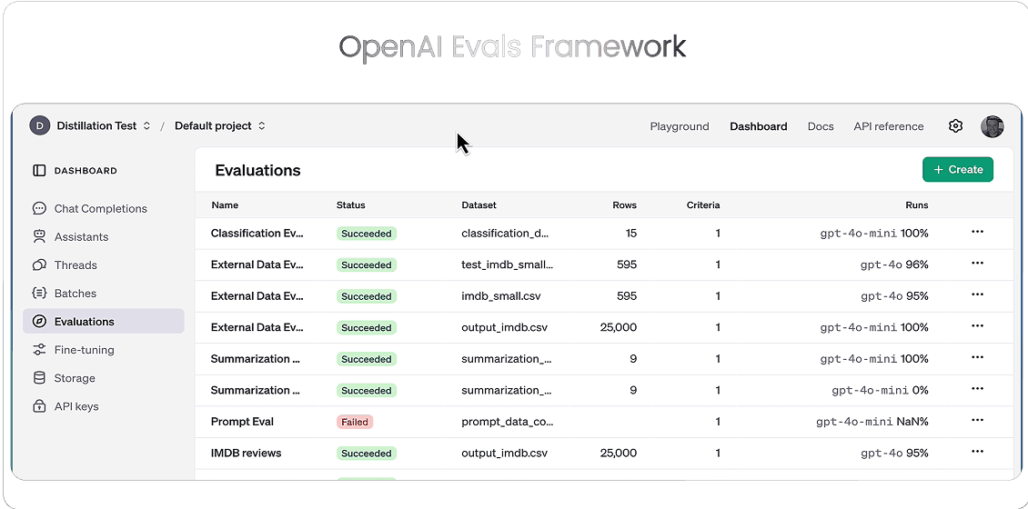Open the Classification Ev... evaluation
Screen dimensions: 1028x509
257,234
